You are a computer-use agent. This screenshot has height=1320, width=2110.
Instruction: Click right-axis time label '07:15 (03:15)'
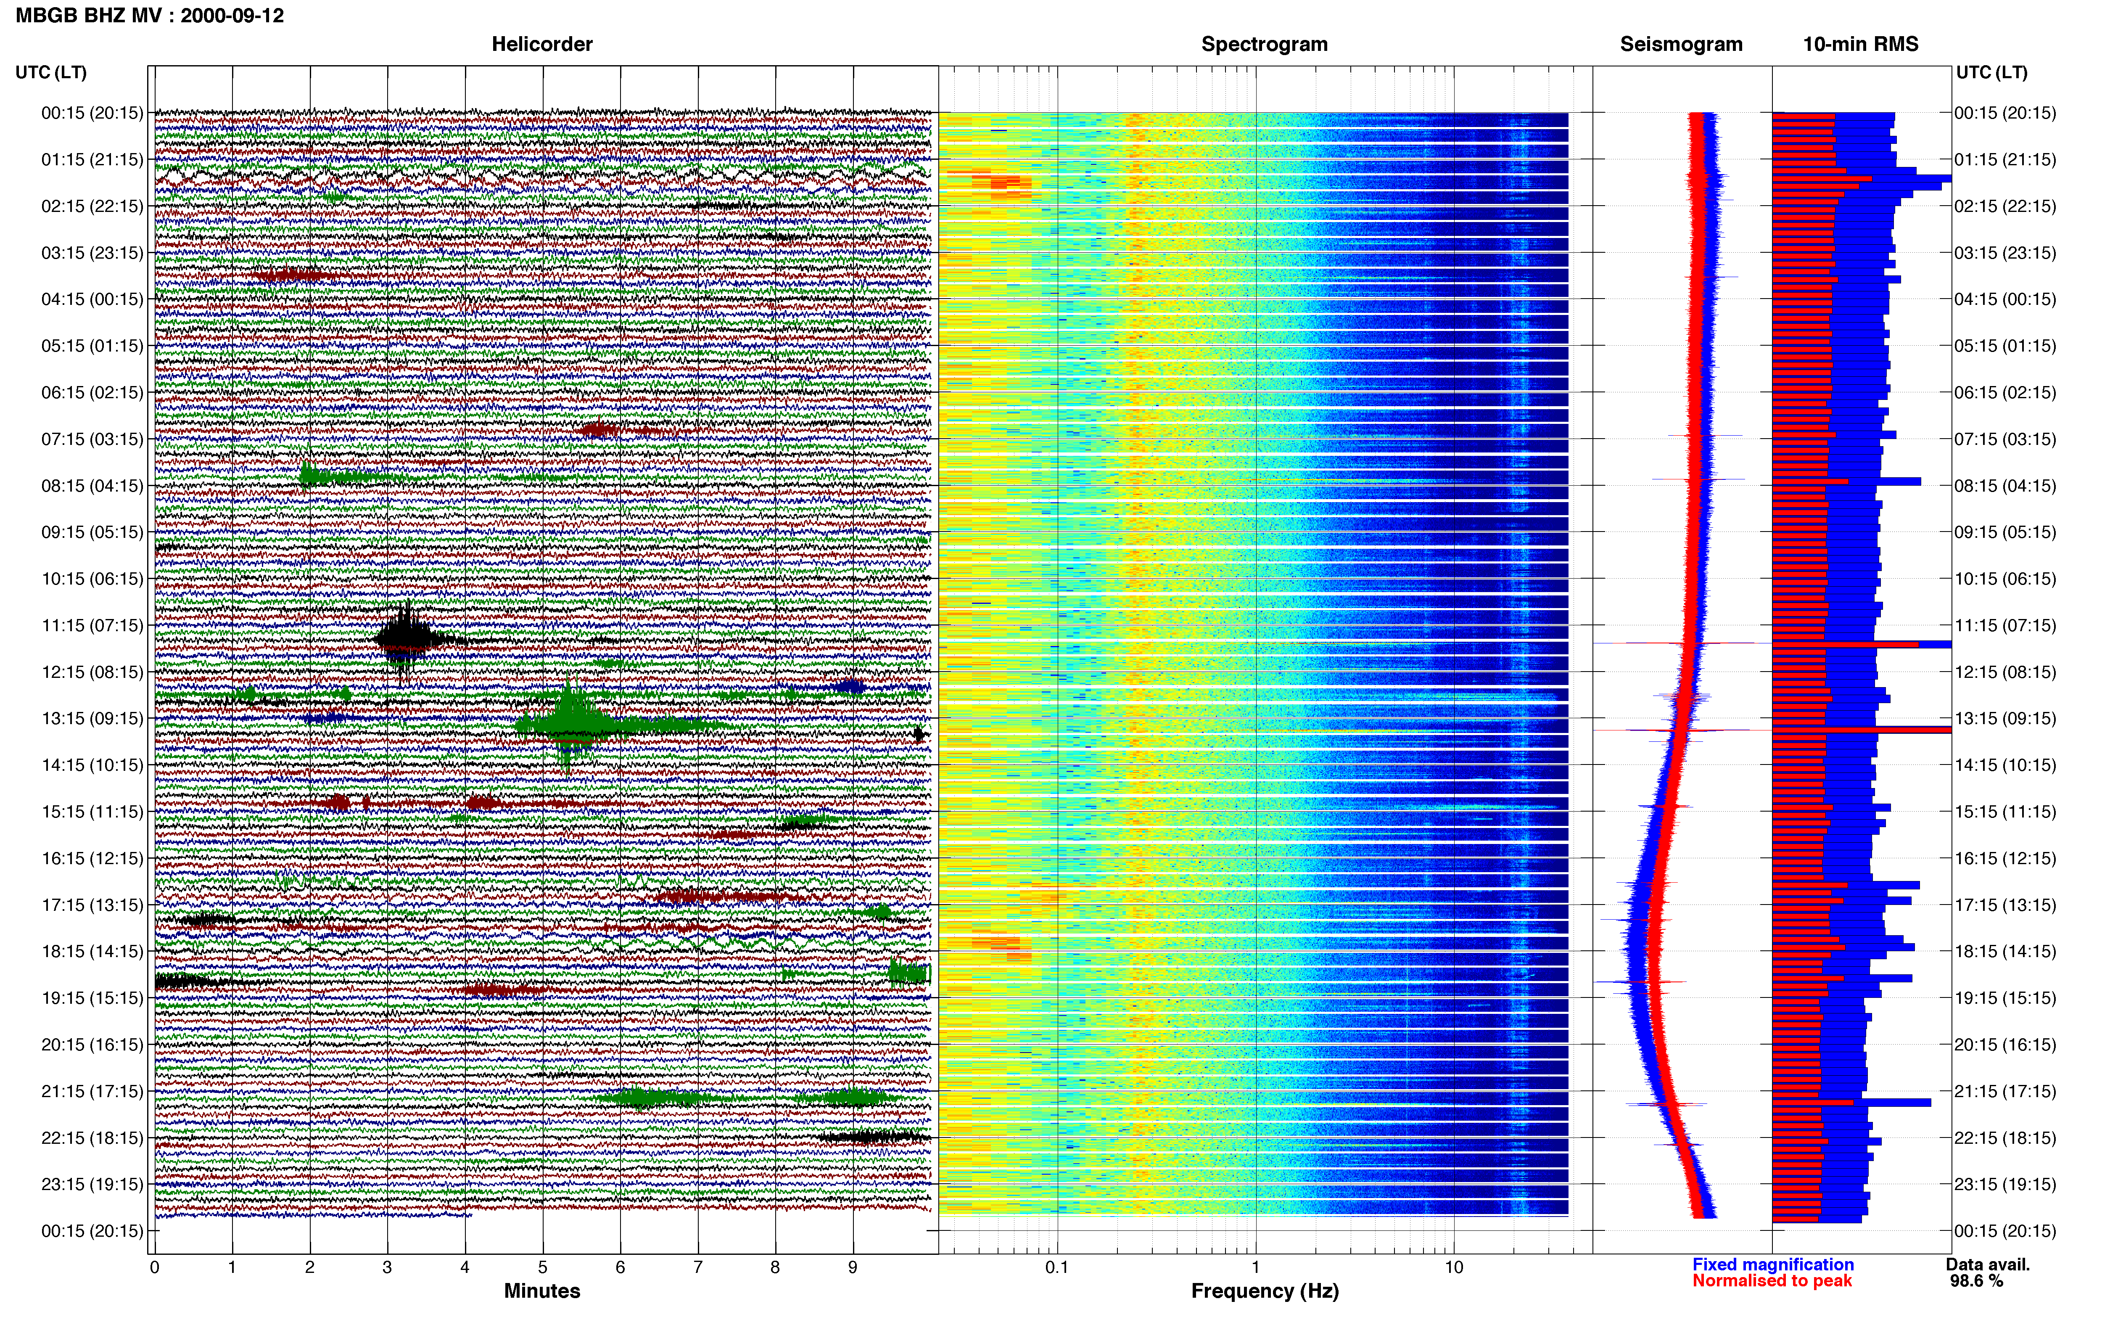point(2005,439)
